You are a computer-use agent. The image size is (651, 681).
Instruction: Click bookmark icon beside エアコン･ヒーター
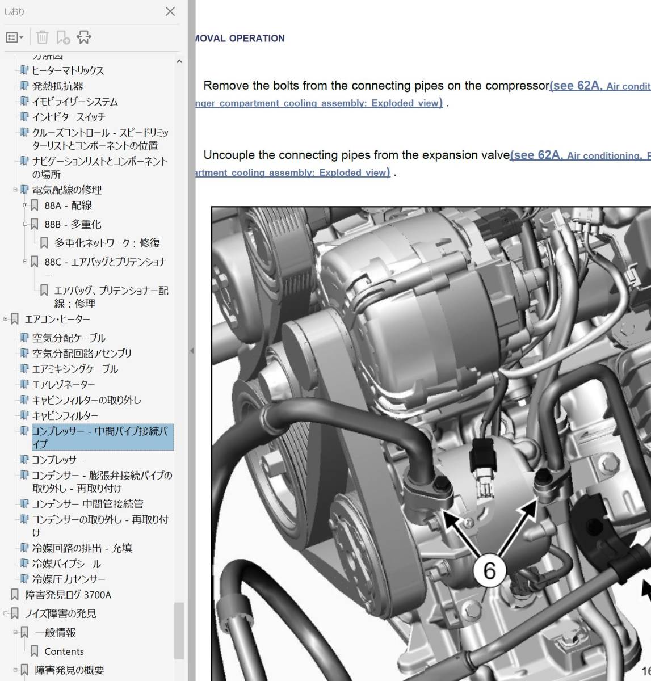point(15,319)
